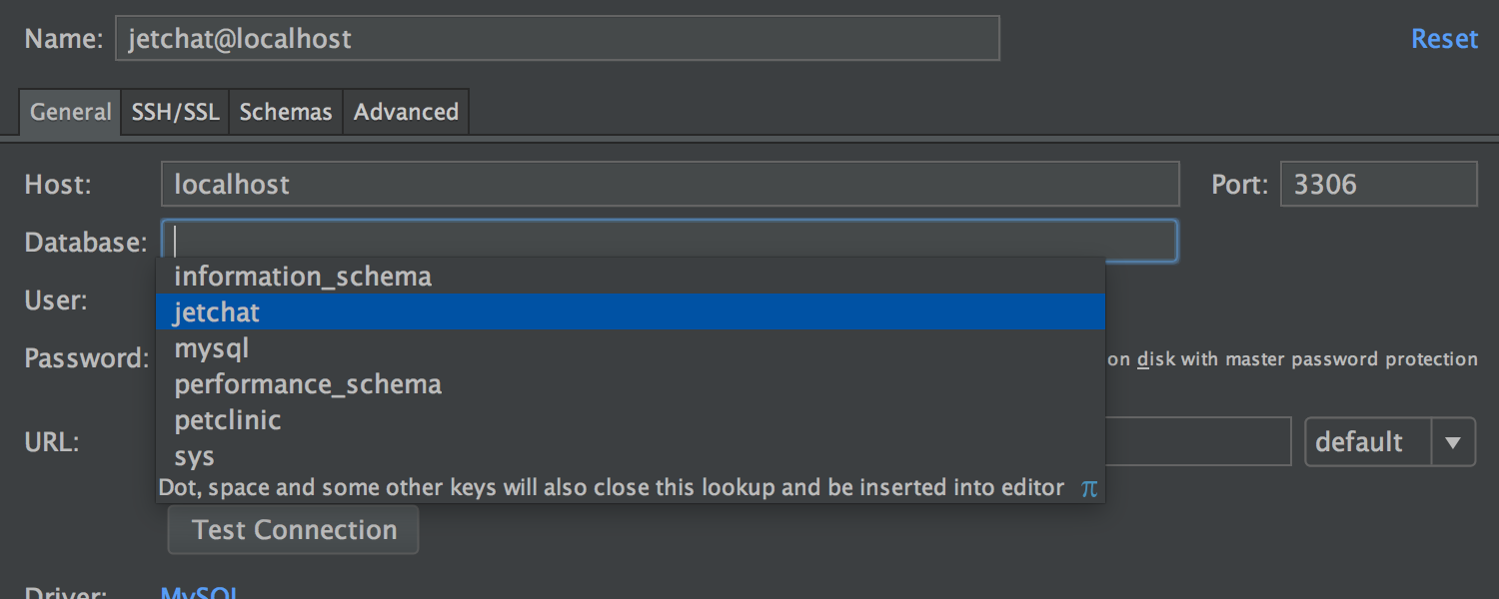Switch to the SSH/SSL tab

[x=175, y=111]
